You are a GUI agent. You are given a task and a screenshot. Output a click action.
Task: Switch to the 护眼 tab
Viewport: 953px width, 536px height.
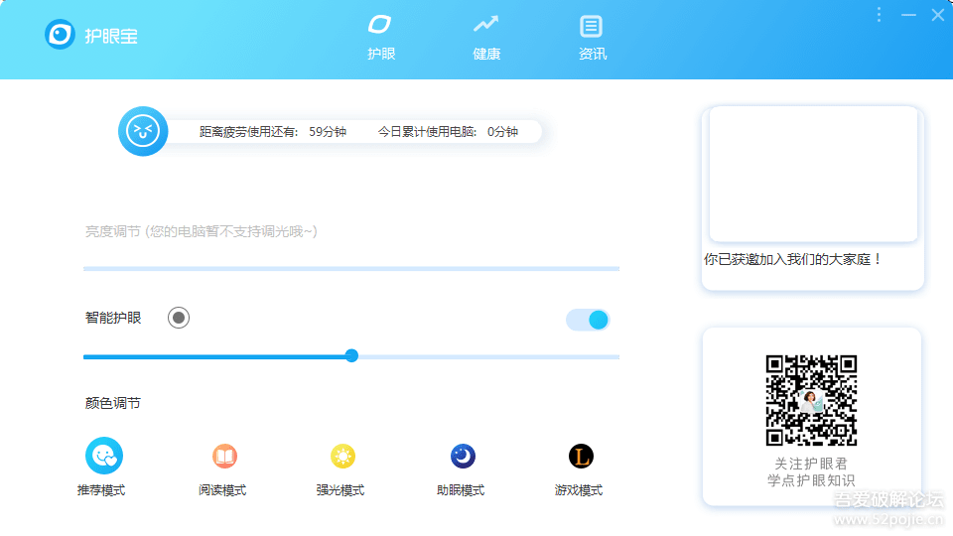click(x=380, y=38)
